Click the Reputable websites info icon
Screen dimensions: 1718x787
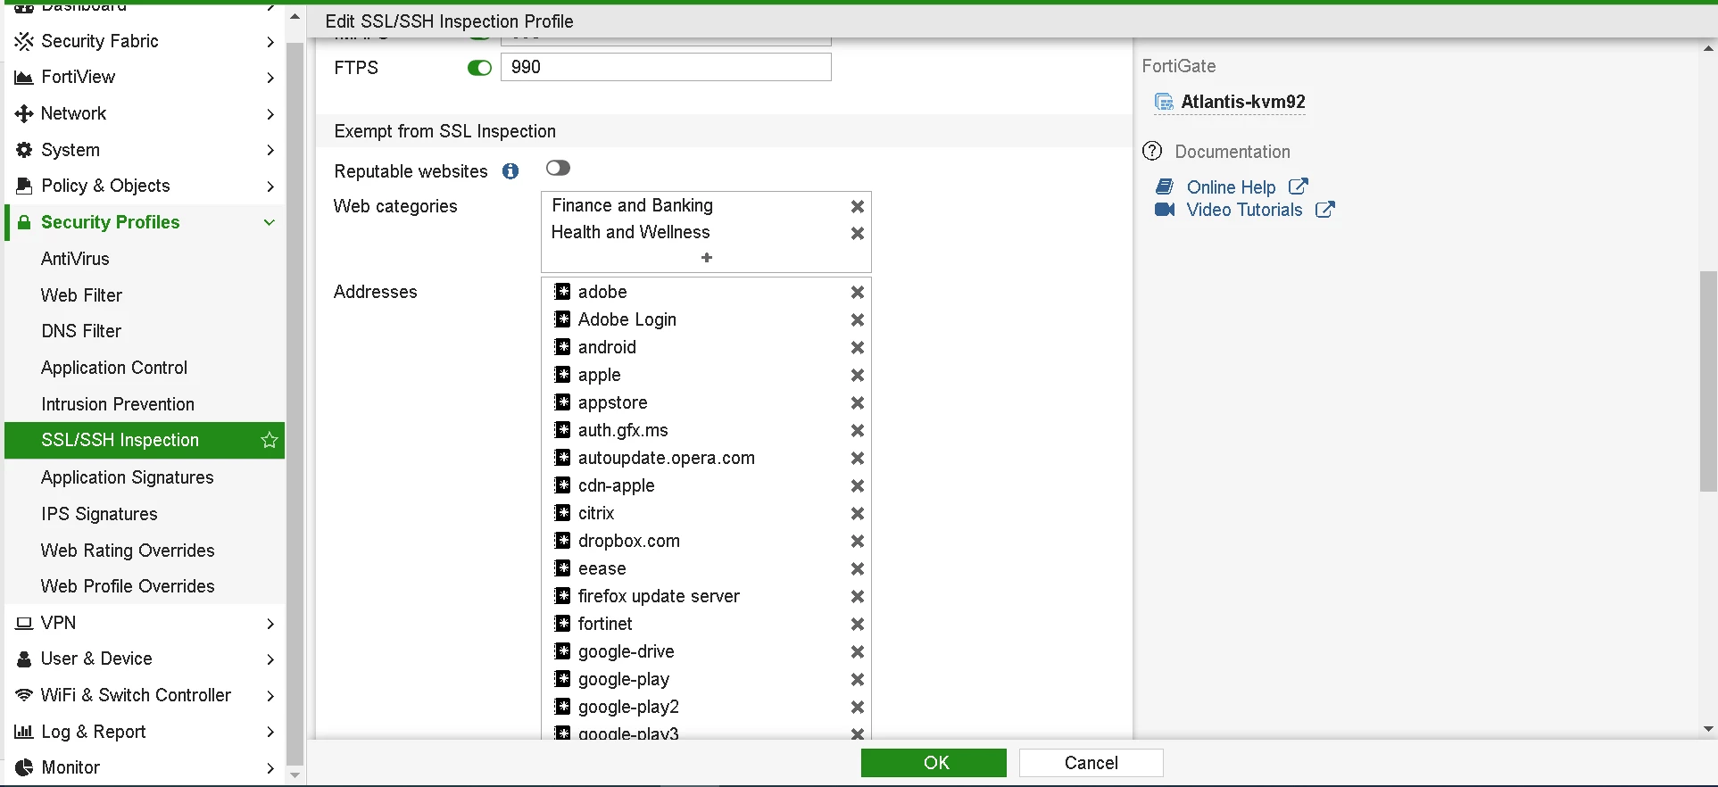pyautogui.click(x=510, y=171)
